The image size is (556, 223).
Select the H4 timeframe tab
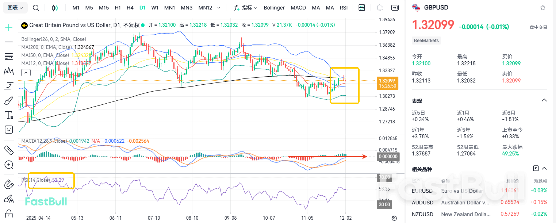130,7
